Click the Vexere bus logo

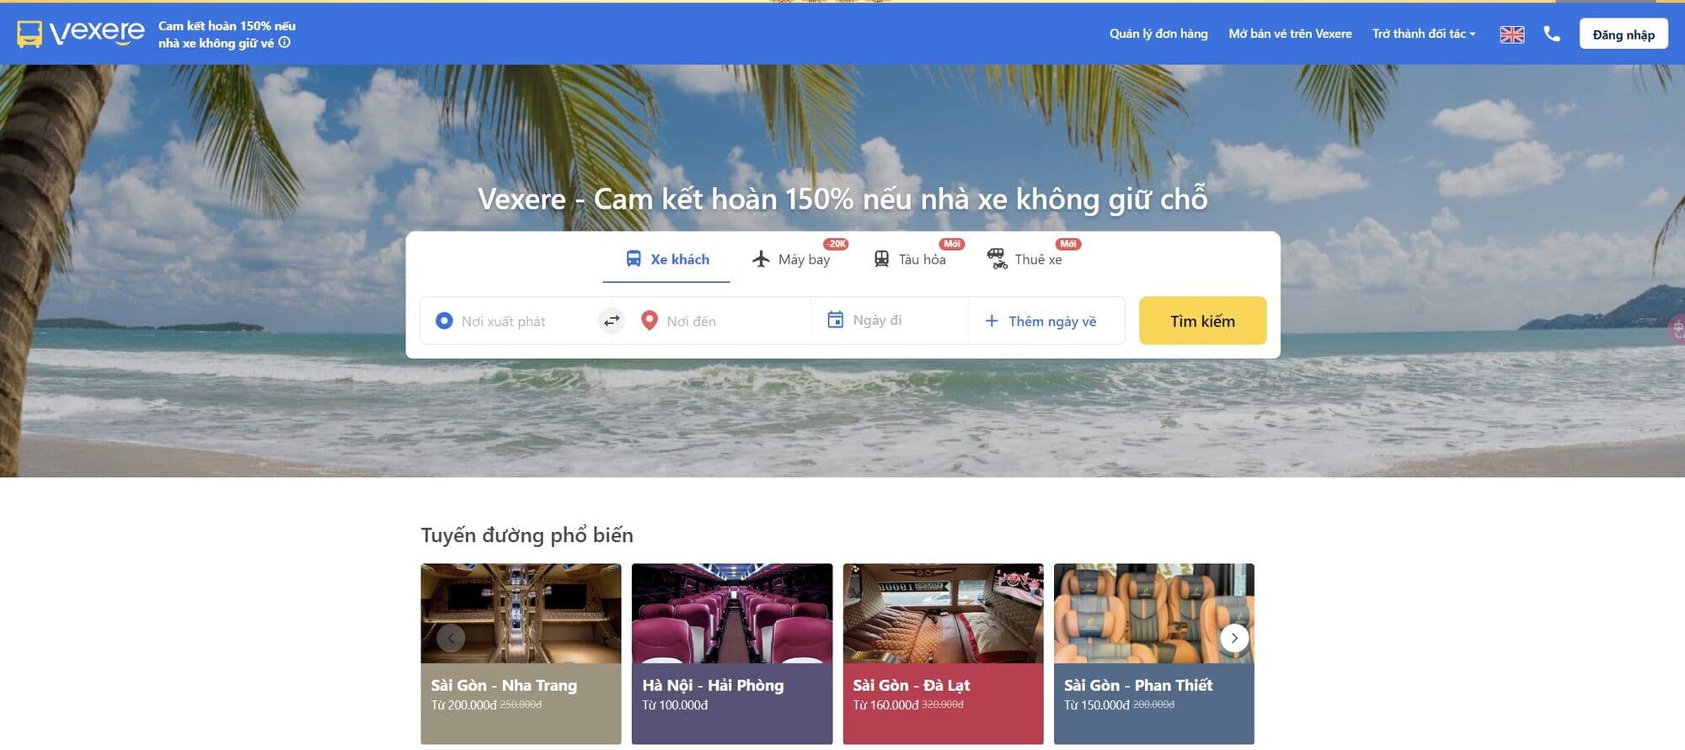(x=81, y=34)
